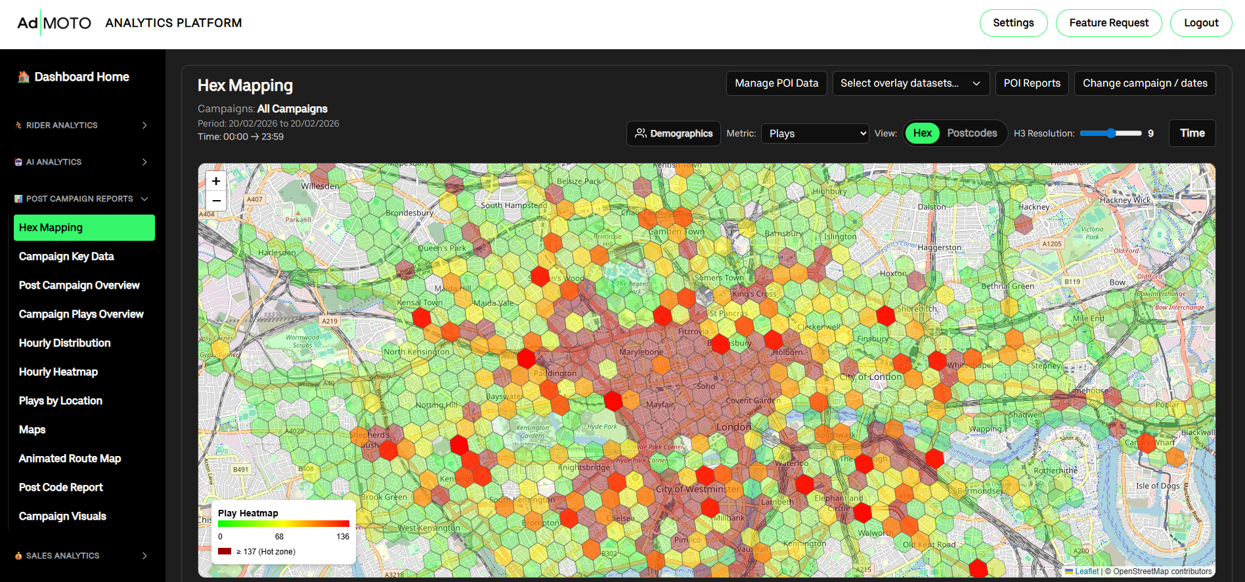Open the Select overlay datasets dropdown
The image size is (1245, 582).
click(910, 83)
